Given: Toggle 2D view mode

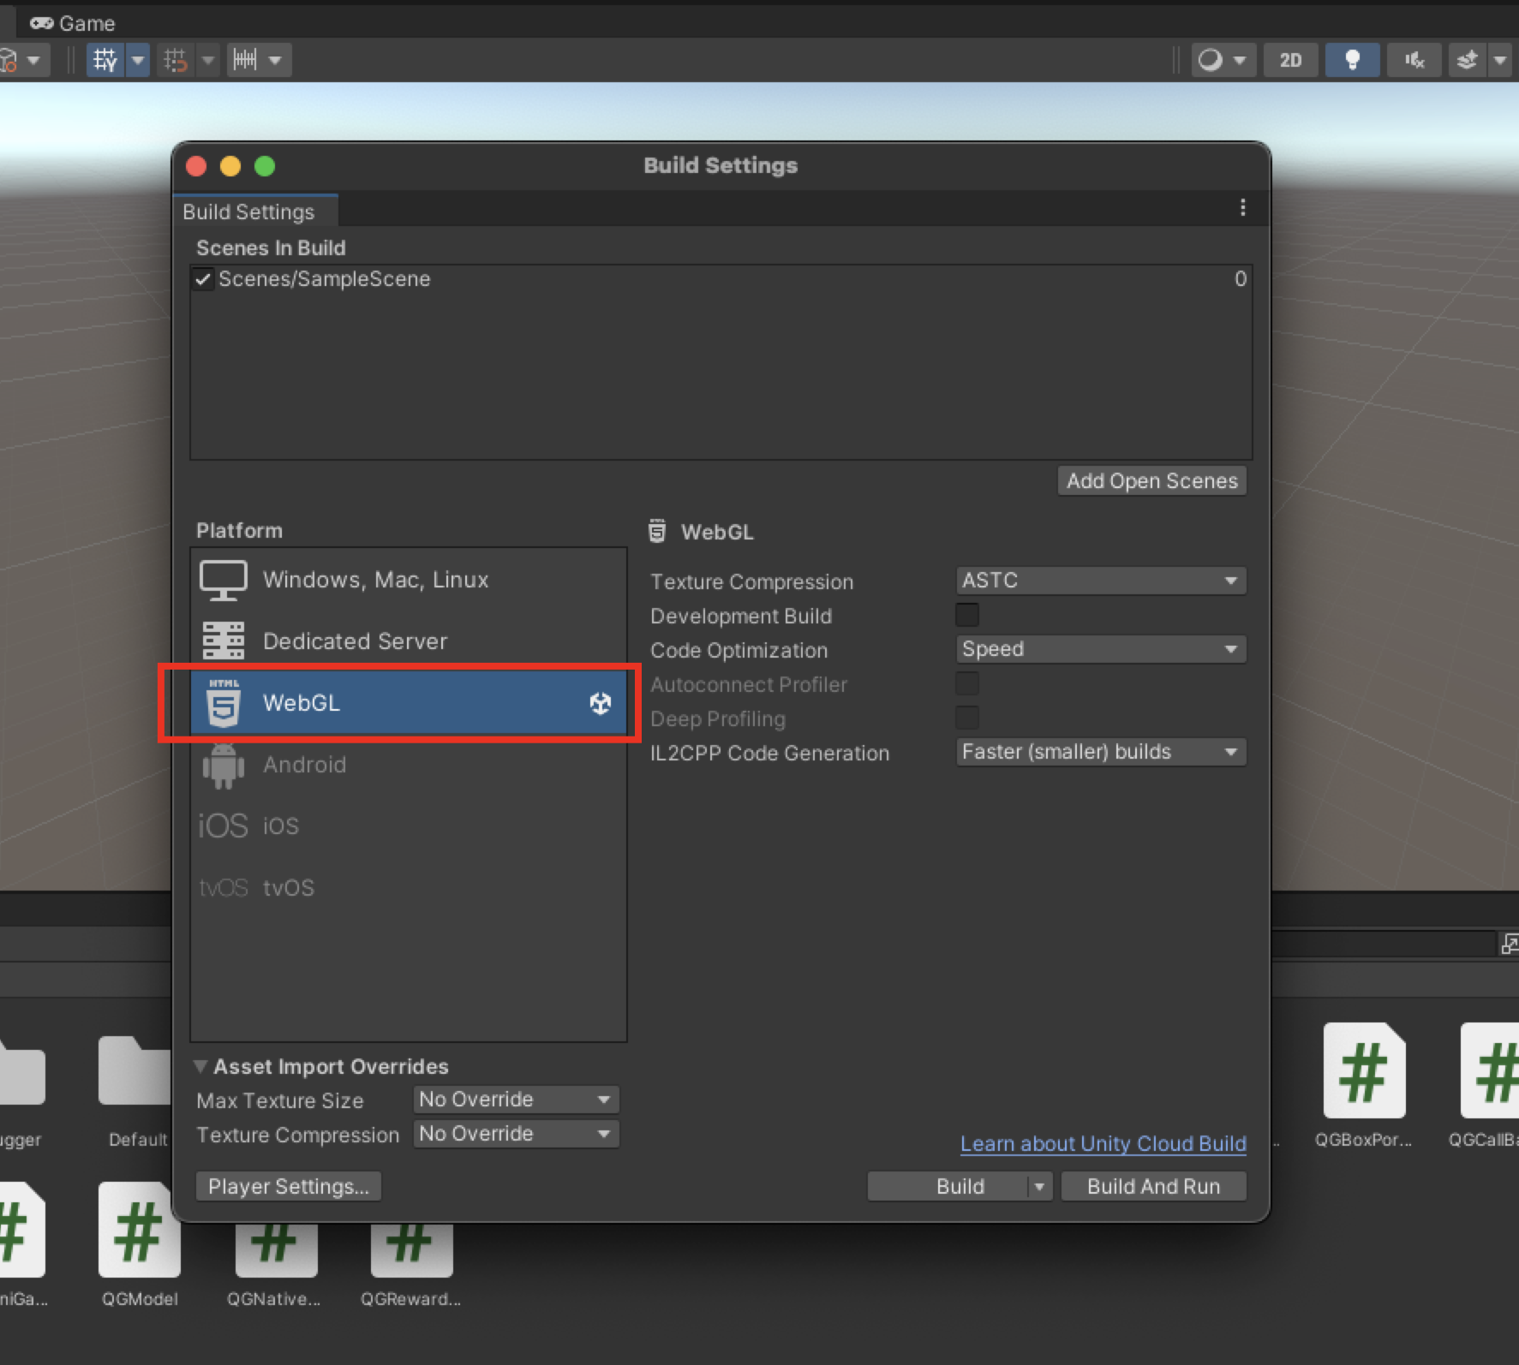Looking at the screenshot, I should (x=1290, y=60).
